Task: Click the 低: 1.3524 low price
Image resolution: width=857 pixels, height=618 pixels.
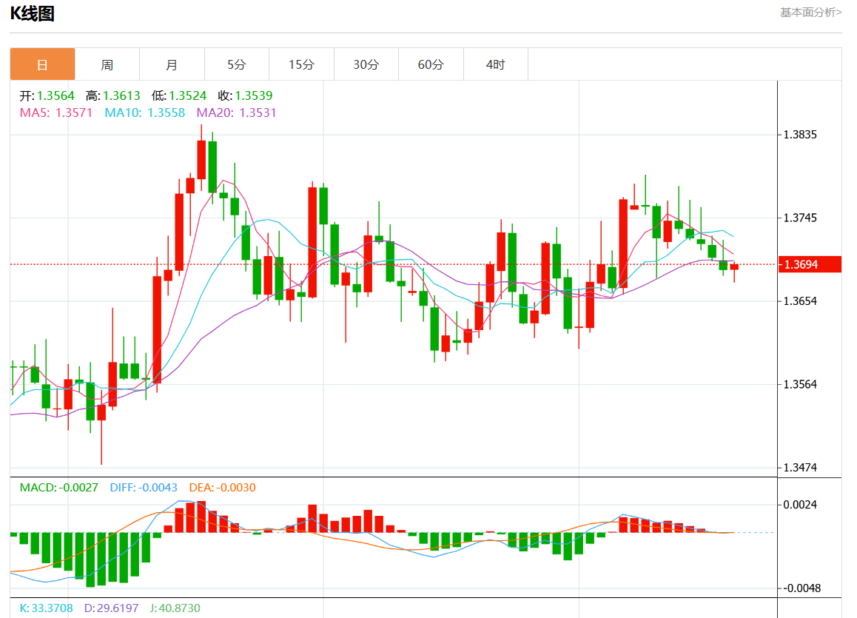Action: point(179,95)
